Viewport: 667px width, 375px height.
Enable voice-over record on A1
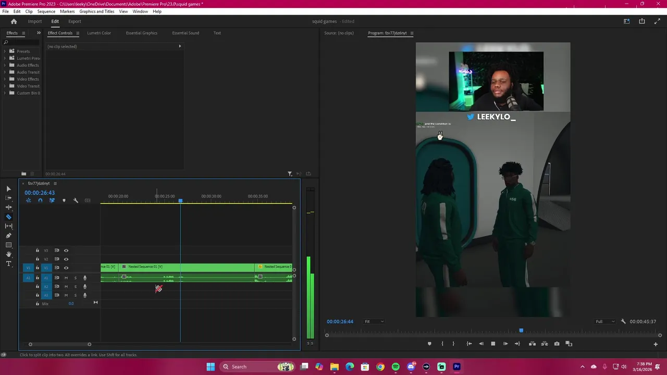tap(85, 278)
